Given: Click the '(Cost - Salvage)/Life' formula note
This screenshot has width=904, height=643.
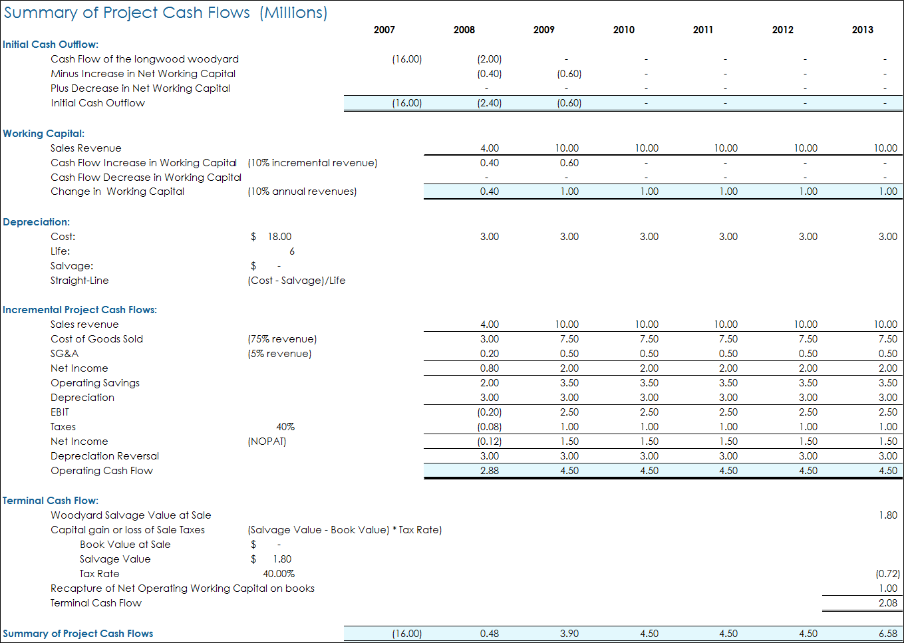Looking at the screenshot, I should click(x=297, y=281).
